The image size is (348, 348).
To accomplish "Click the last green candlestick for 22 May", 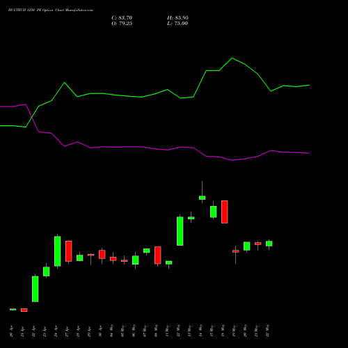I will [x=269, y=244].
